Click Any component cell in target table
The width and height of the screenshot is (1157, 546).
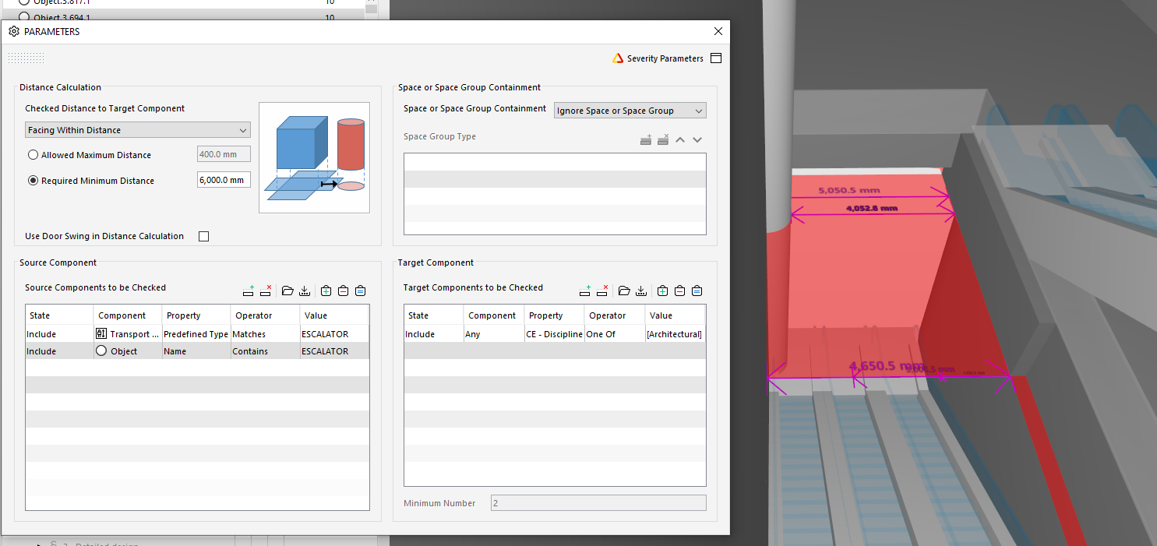[494, 334]
